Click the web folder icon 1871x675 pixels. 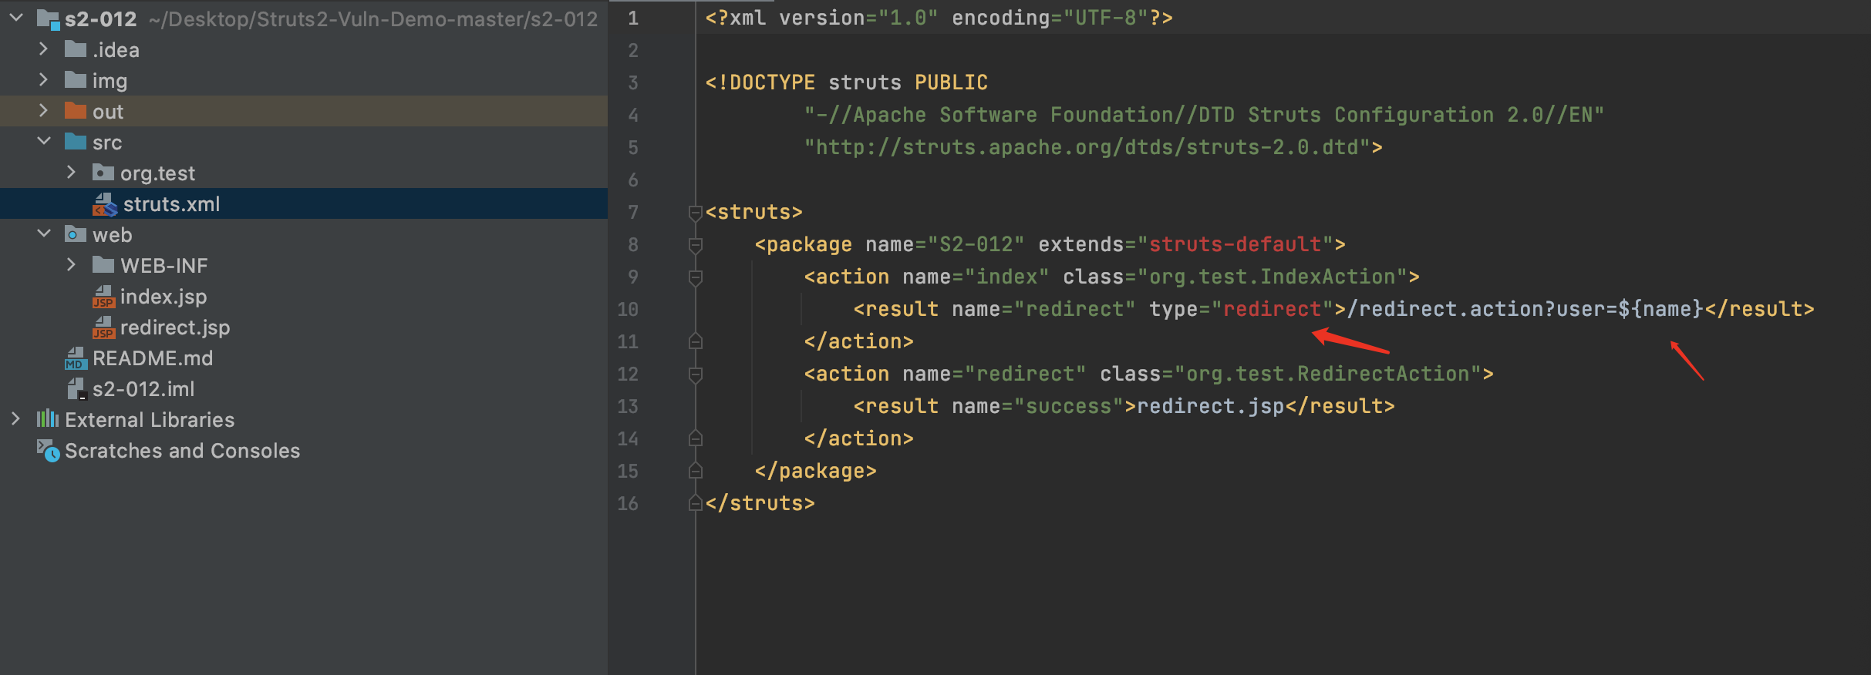tap(76, 235)
